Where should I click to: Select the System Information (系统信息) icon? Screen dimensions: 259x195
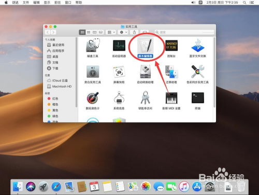coord(119,97)
